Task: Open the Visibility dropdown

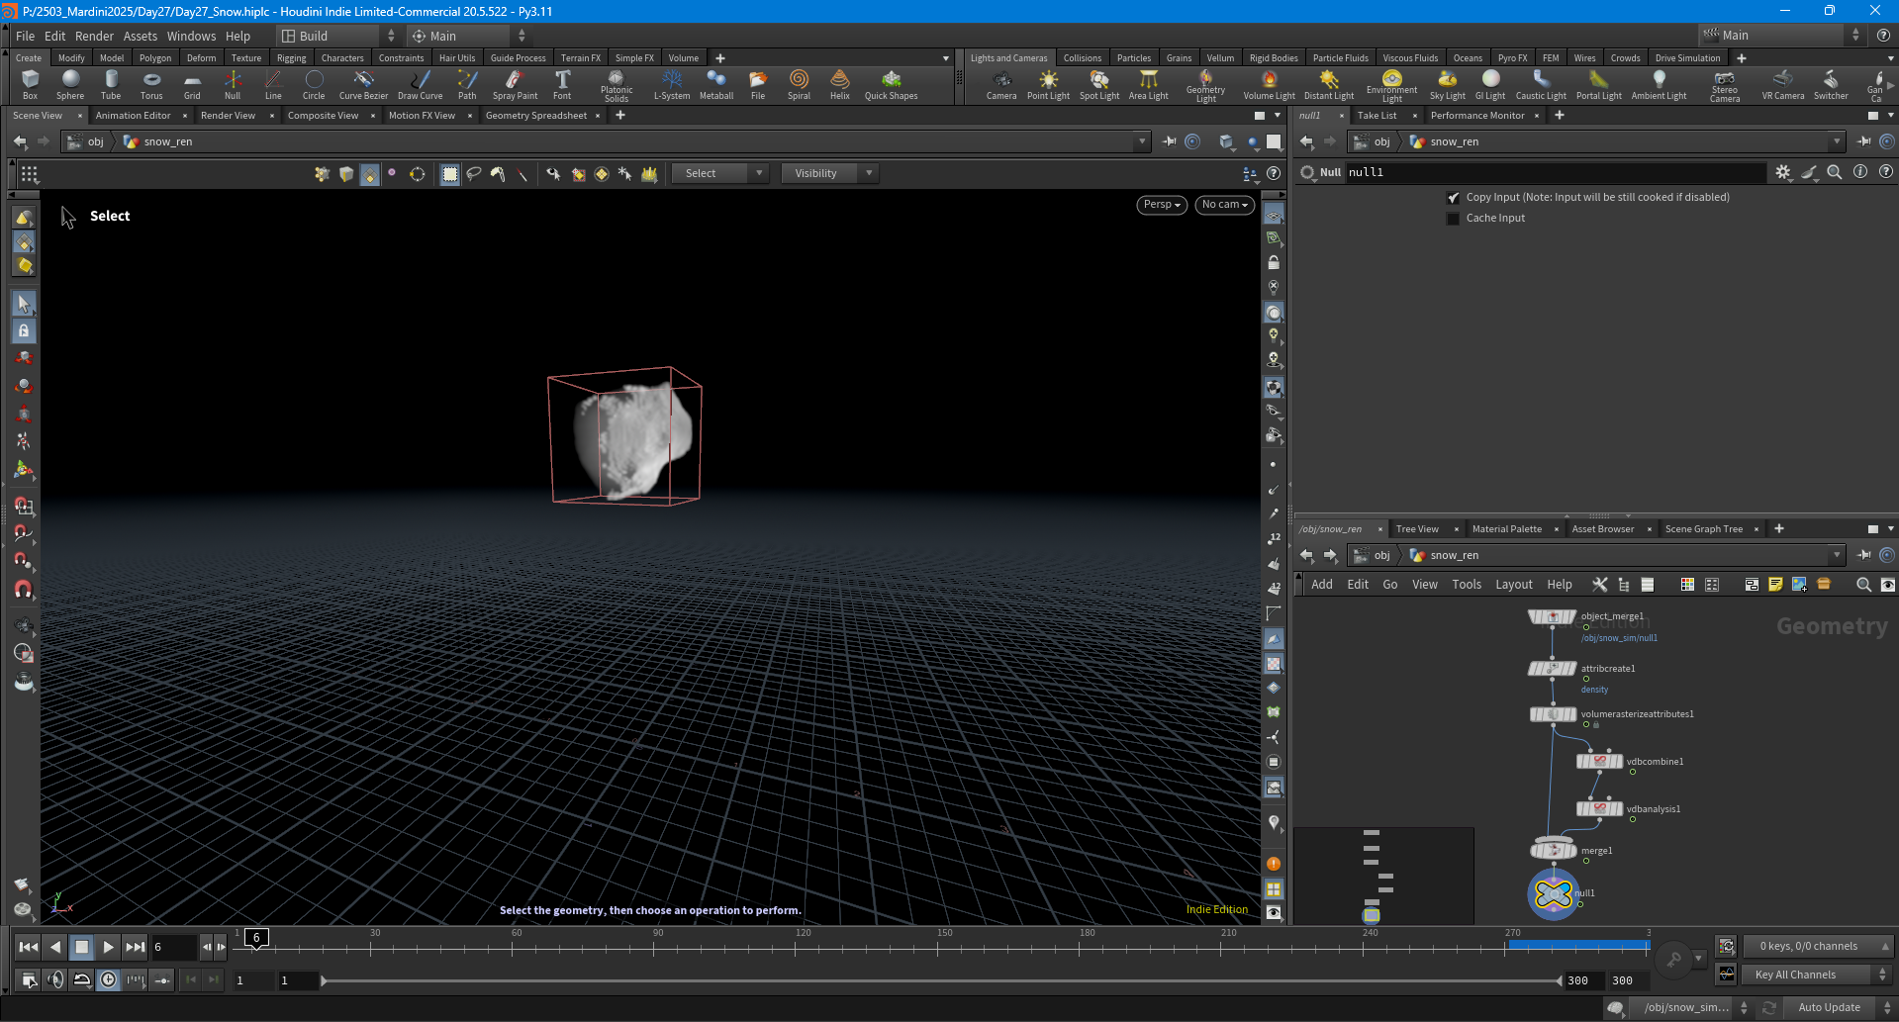Action: (828, 173)
